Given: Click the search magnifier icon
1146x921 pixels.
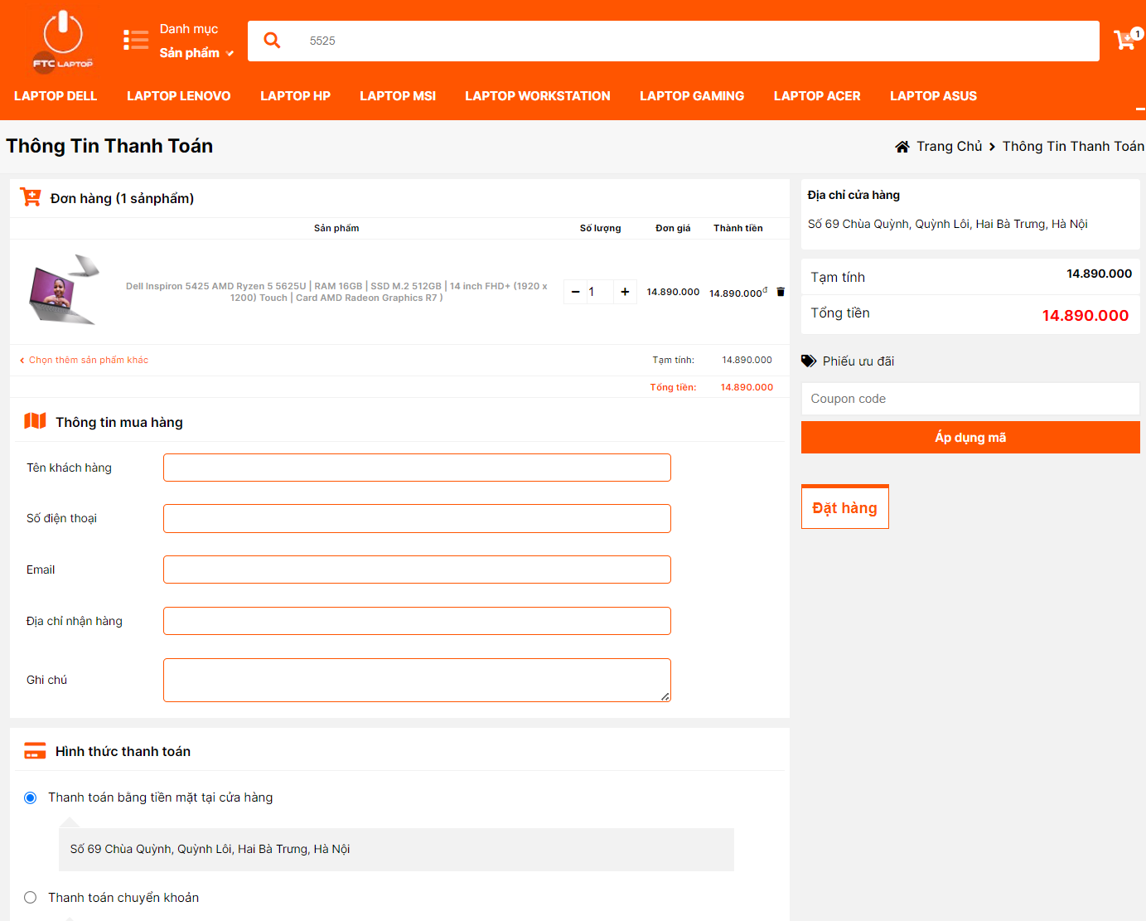Looking at the screenshot, I should coord(272,41).
